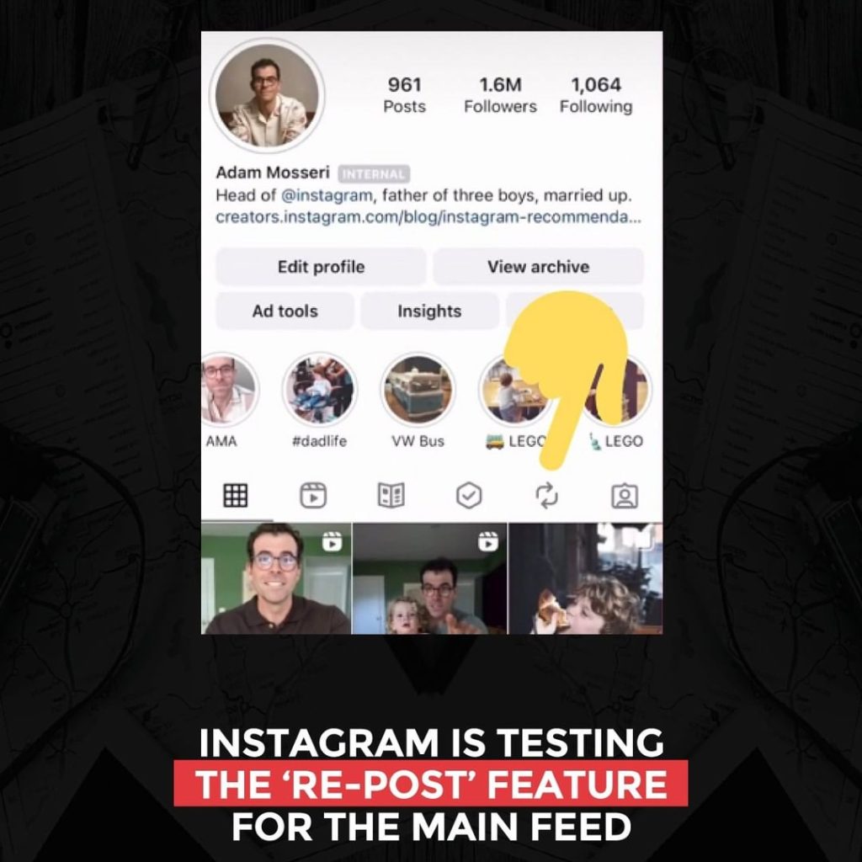Viewport: 862px width, 862px height.
Task: Open the Insights button
Action: pyautogui.click(x=429, y=311)
